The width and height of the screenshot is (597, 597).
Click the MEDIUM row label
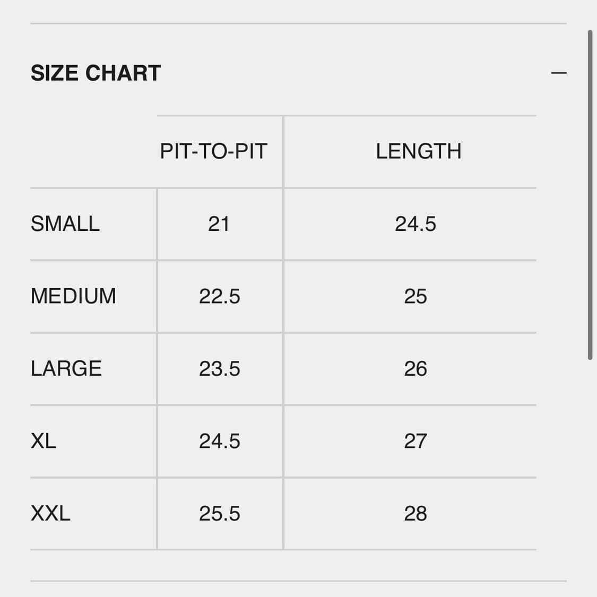73,296
